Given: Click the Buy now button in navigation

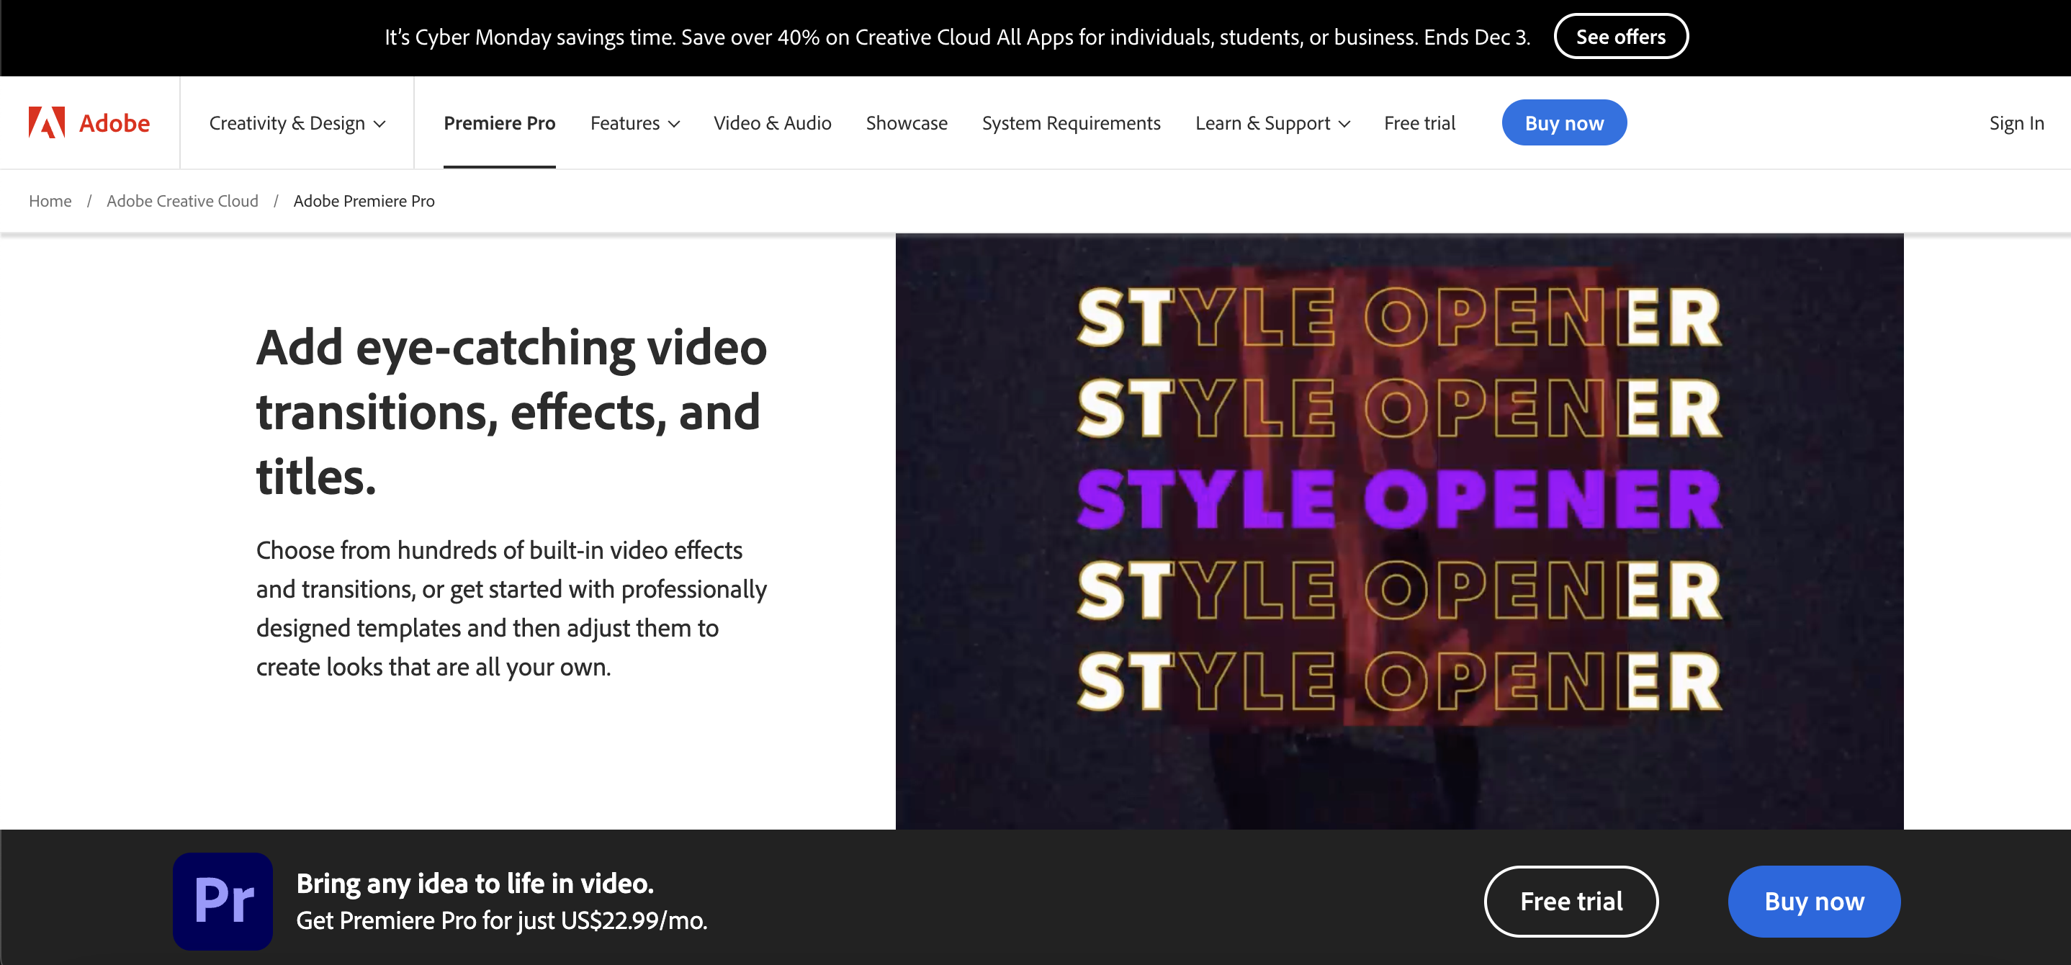Looking at the screenshot, I should pyautogui.click(x=1564, y=122).
